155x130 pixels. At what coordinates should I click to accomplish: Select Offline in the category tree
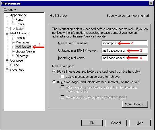pyautogui.click(x=15, y=65)
